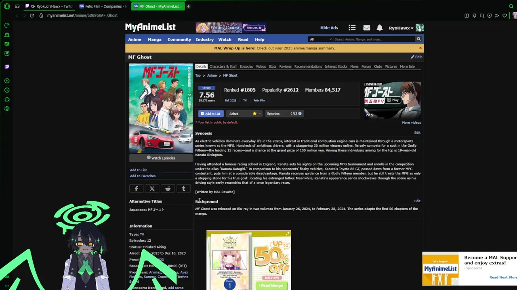Switch to Forum tab

[366, 66]
